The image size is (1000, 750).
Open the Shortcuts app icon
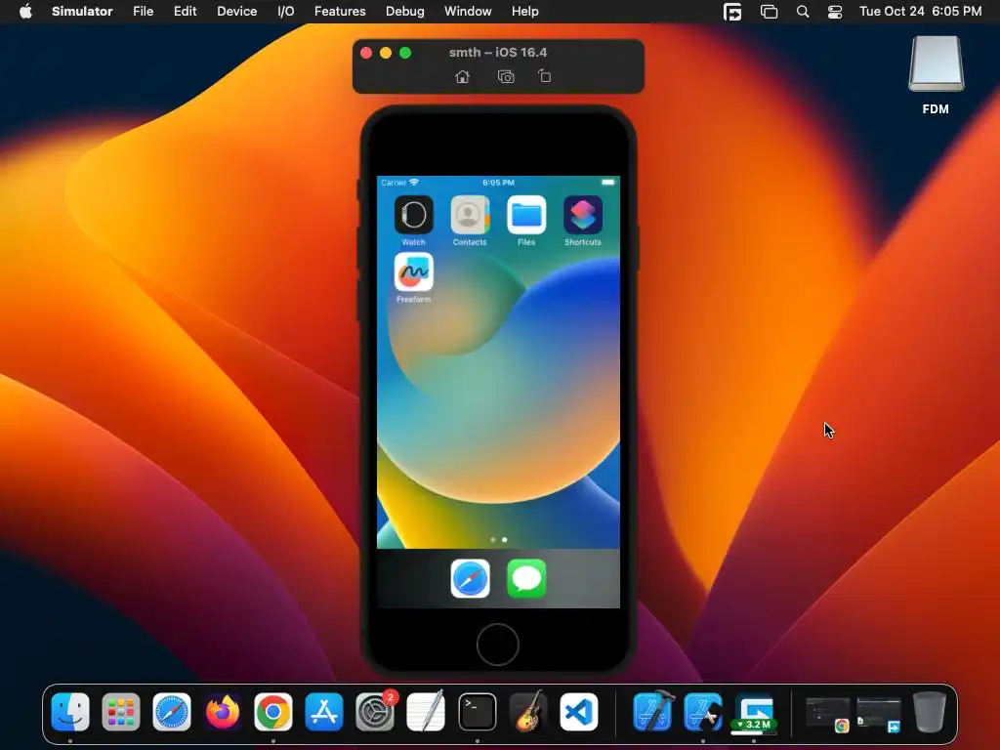tap(583, 215)
